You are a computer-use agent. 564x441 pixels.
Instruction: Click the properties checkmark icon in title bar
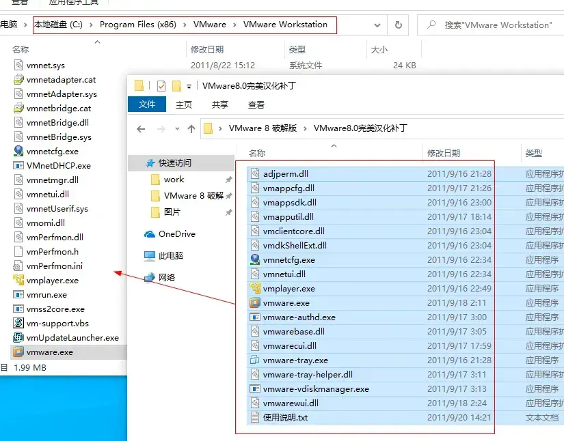(161, 86)
